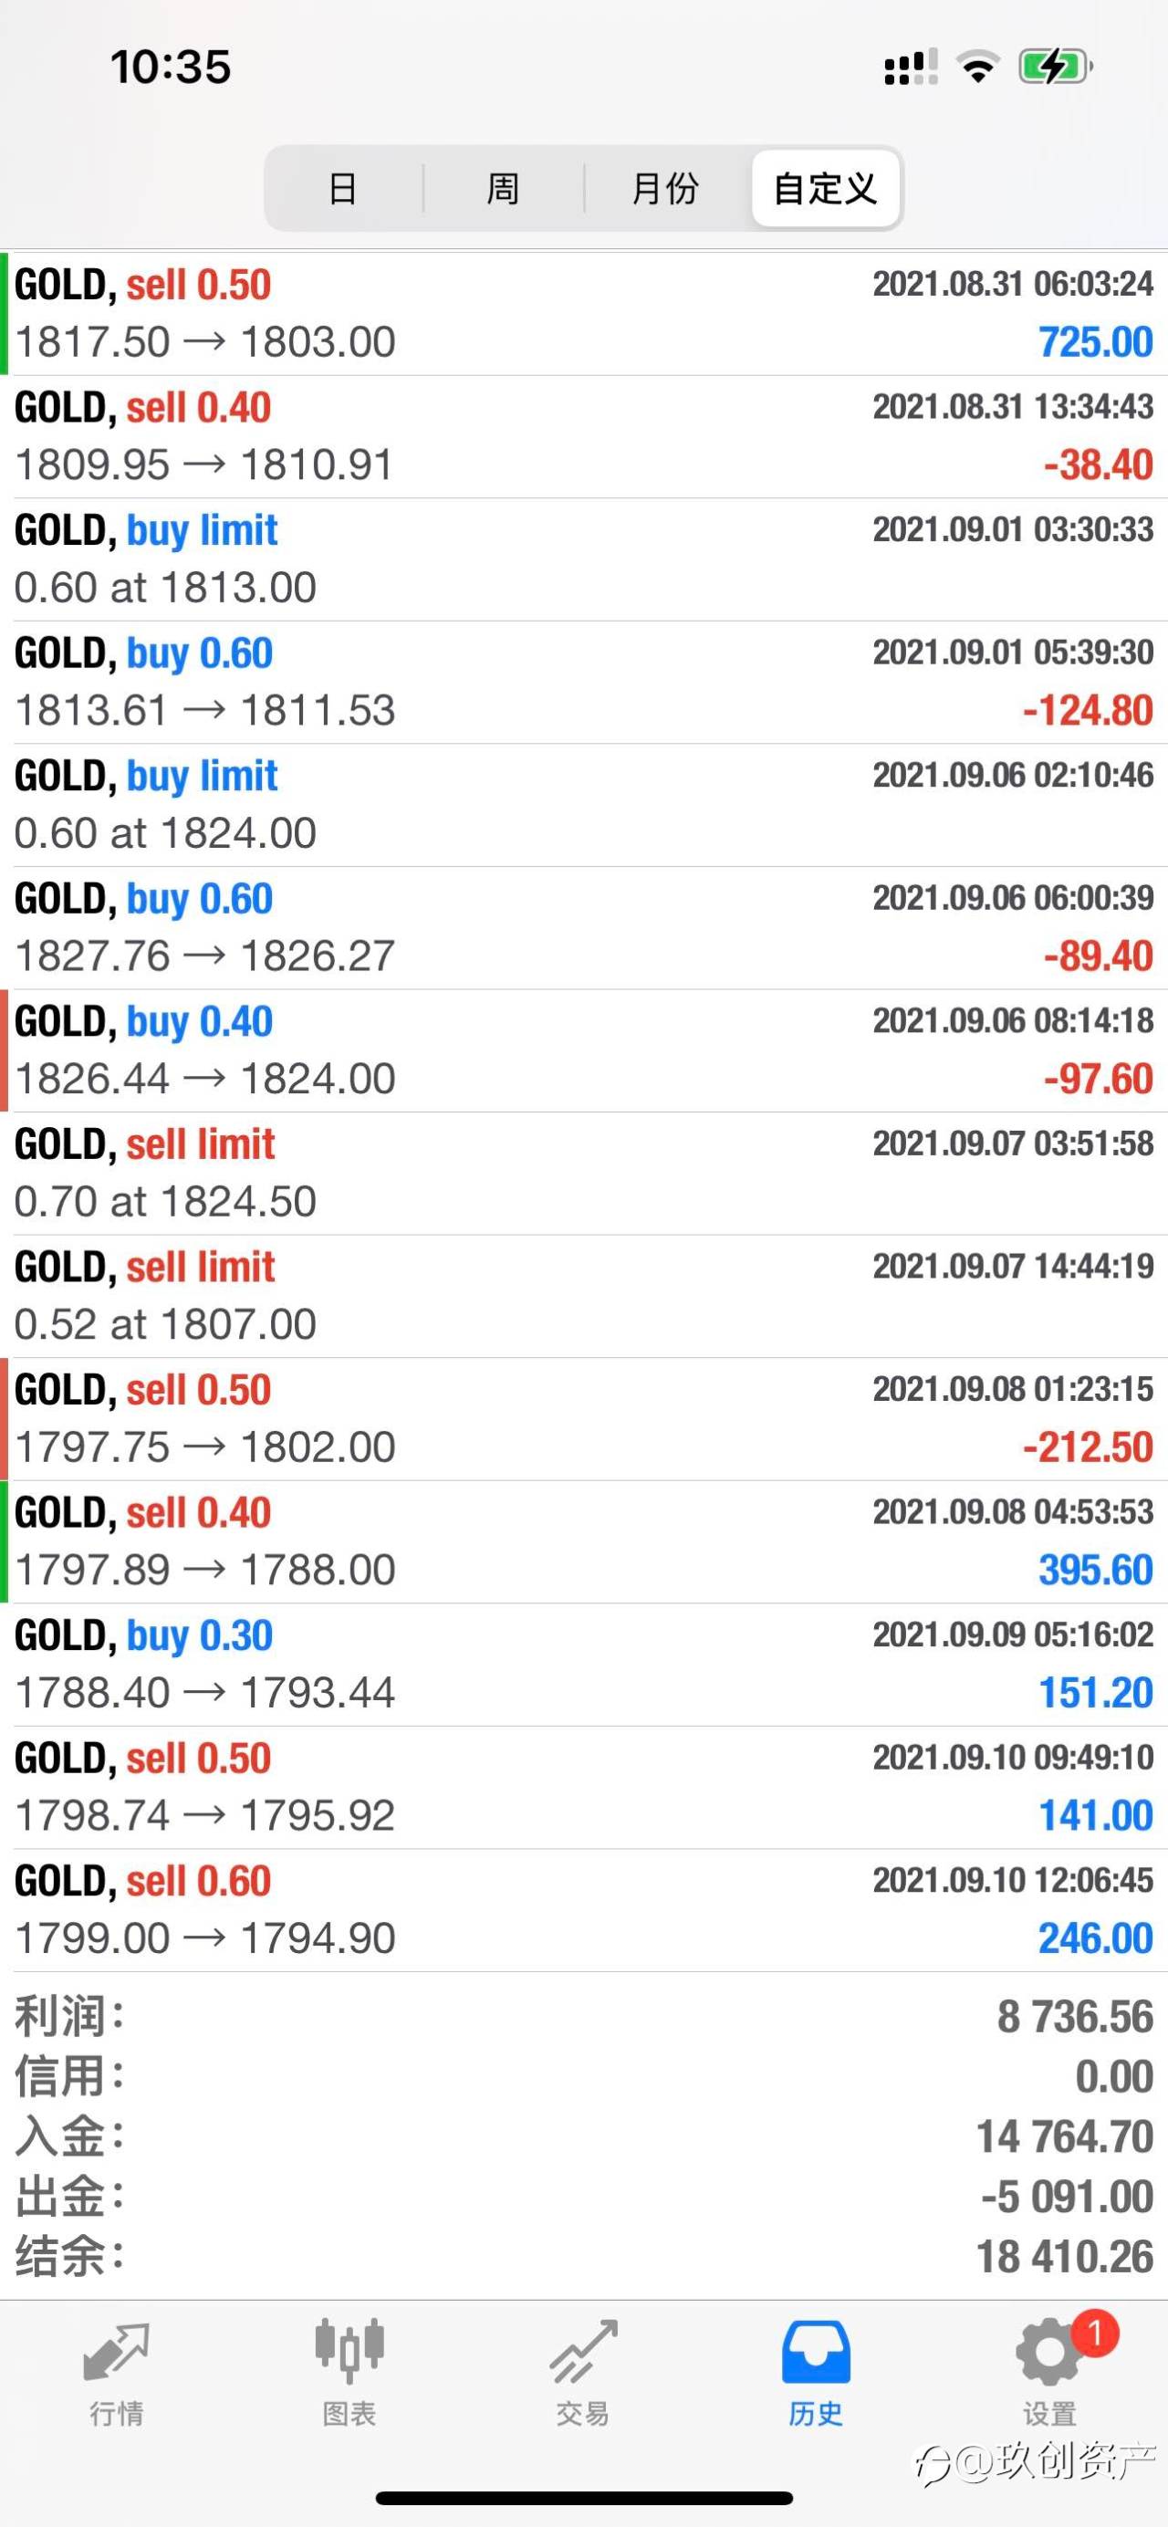This screenshot has height=2527, width=1168.
Task: Switch period to 周 (week)
Action: 503,188
